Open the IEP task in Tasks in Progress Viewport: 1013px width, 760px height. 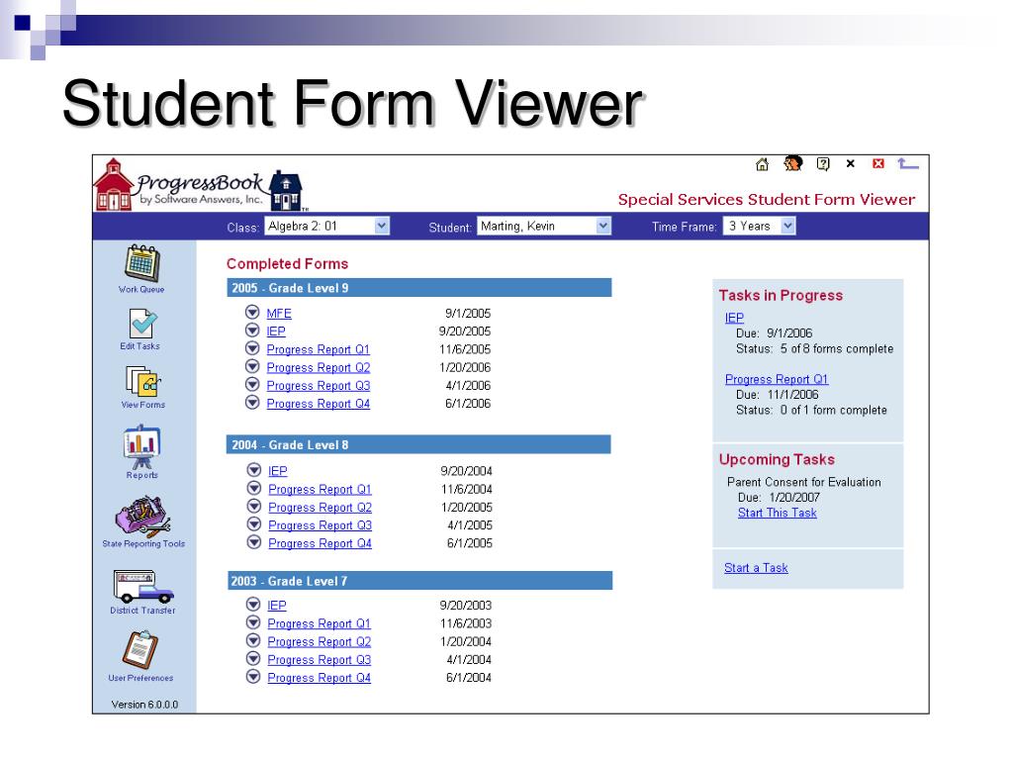point(735,318)
